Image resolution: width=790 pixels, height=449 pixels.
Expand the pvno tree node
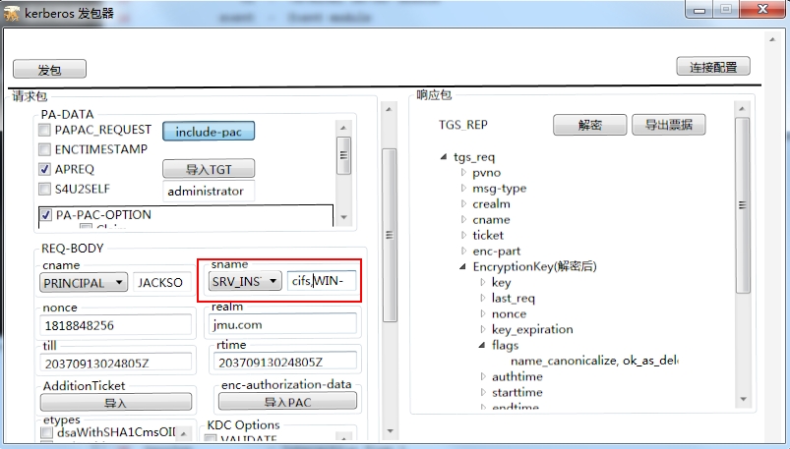464,173
